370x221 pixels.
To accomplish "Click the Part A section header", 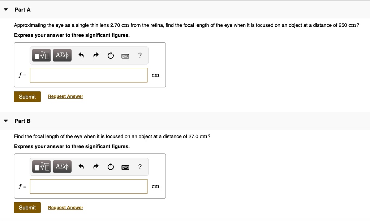I will point(23,10).
